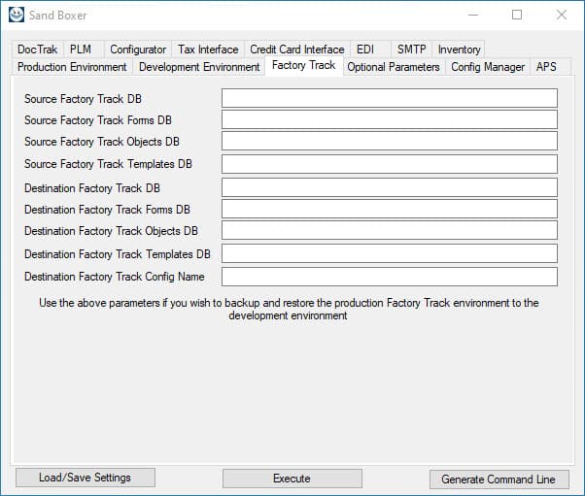Open the DocTrak tab
The image size is (585, 496).
(38, 50)
